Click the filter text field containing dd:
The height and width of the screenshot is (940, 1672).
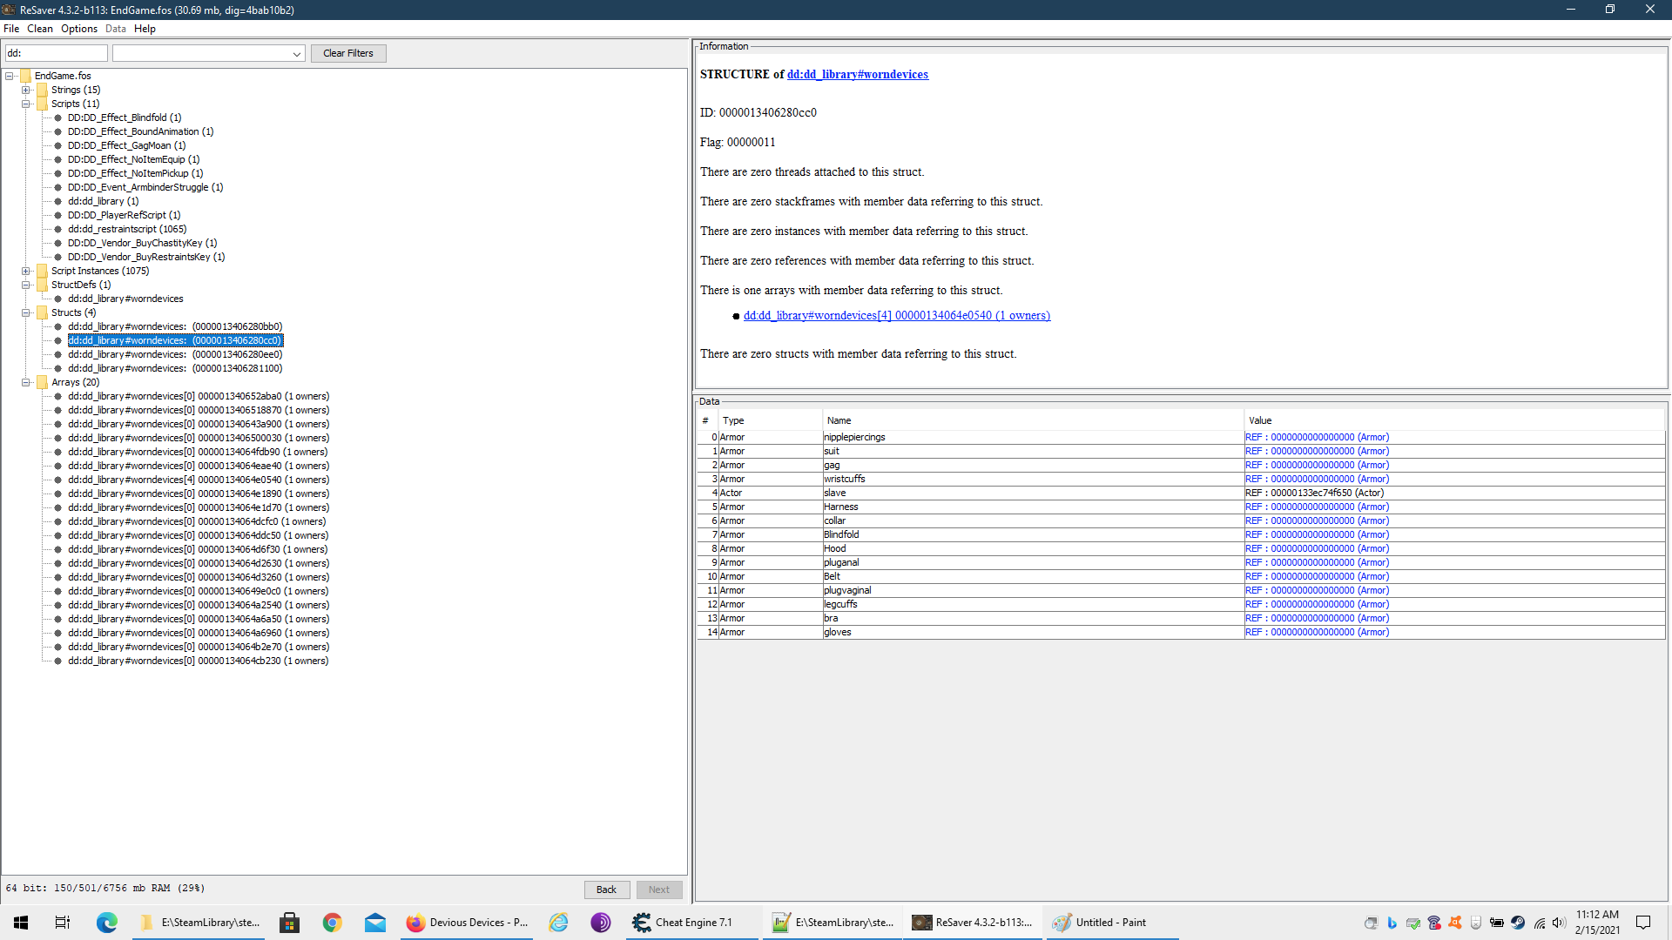57,53
